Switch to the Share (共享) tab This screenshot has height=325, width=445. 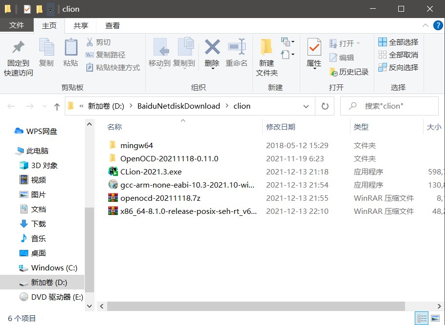(x=81, y=25)
